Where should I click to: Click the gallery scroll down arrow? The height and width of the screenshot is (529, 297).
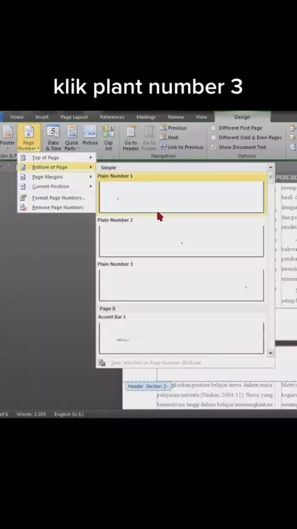pos(270,353)
